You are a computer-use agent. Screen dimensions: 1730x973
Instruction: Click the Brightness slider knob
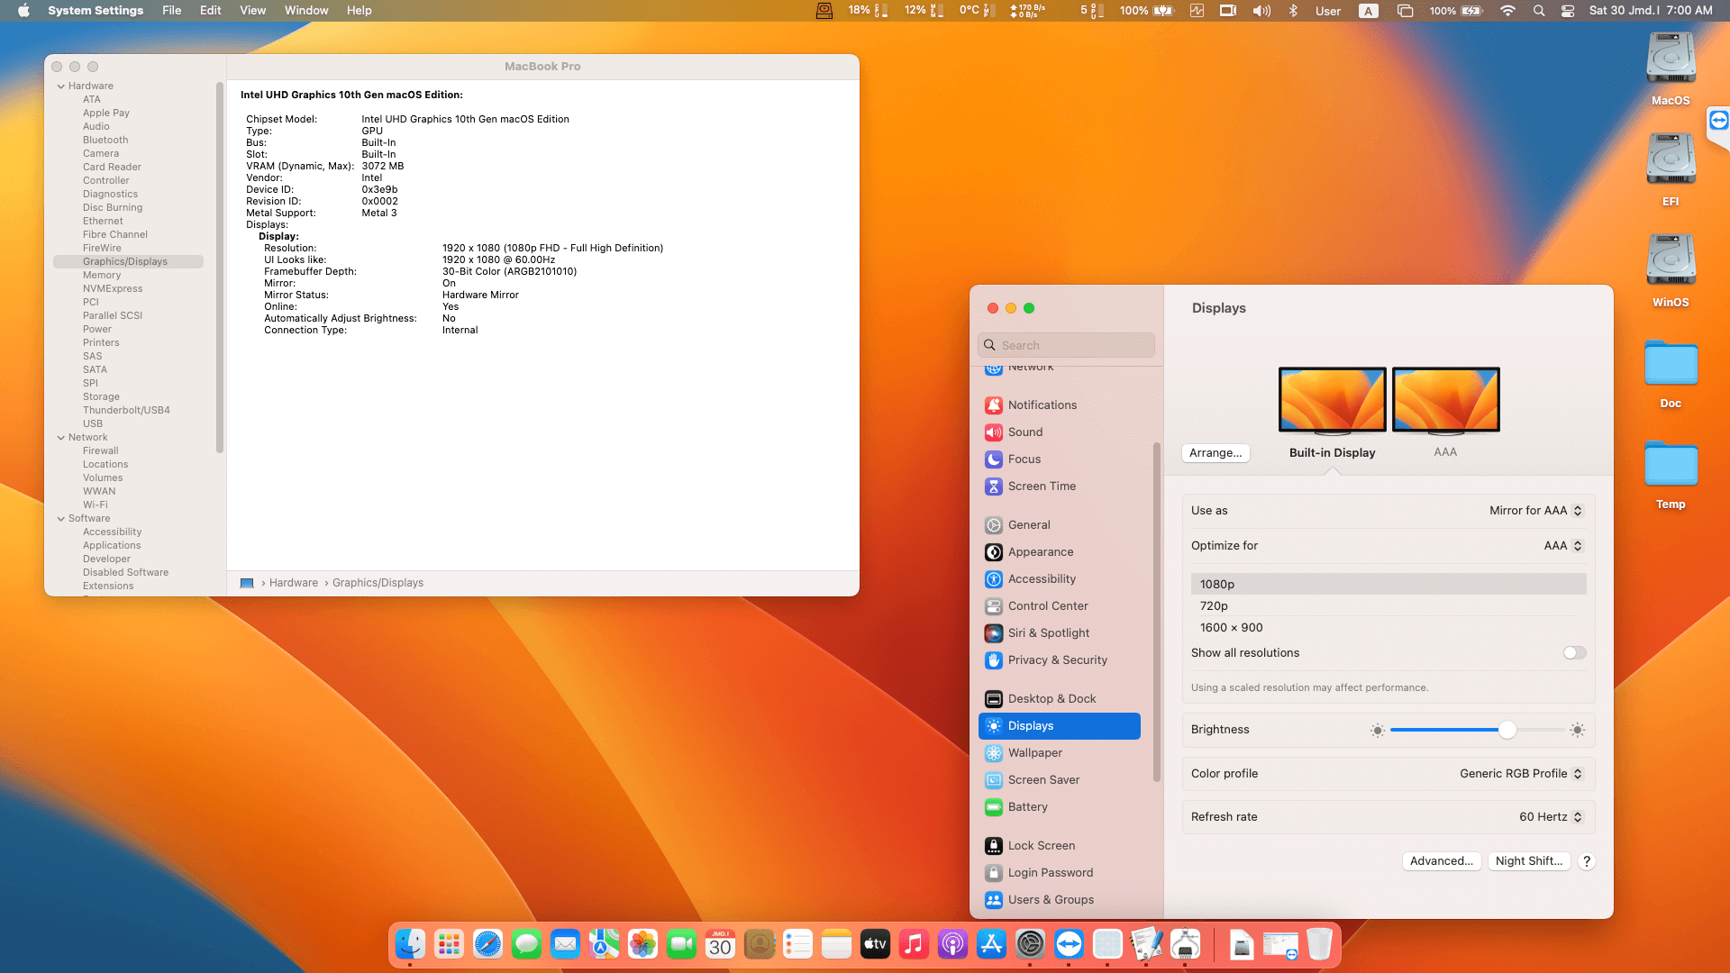1507,731
